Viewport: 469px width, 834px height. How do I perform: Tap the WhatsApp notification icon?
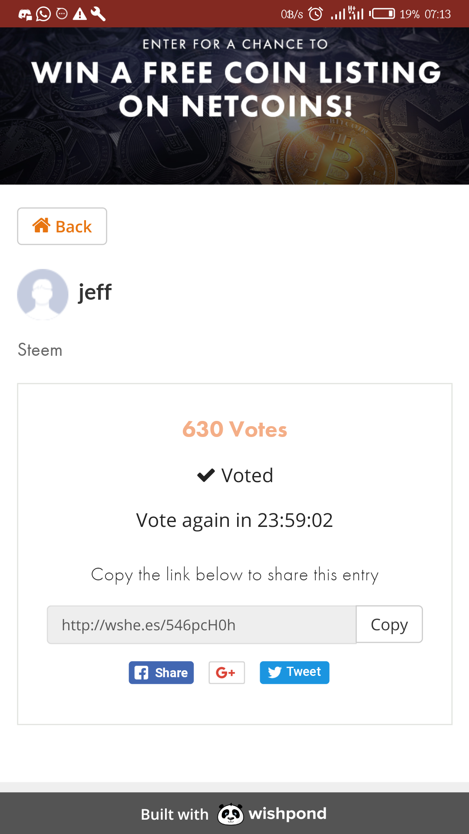[43, 14]
